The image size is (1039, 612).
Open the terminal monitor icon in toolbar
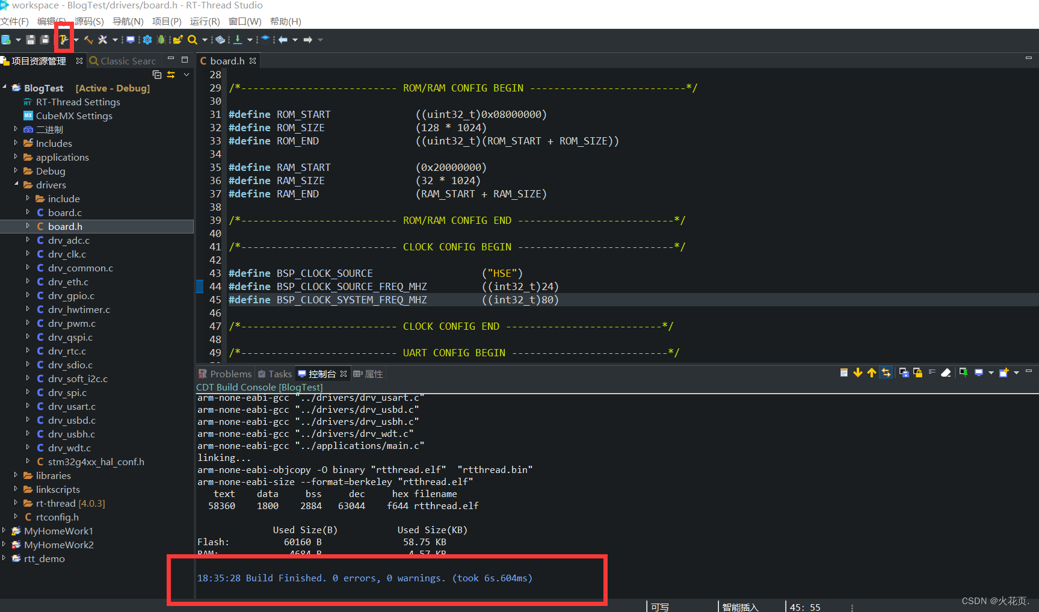pos(131,40)
